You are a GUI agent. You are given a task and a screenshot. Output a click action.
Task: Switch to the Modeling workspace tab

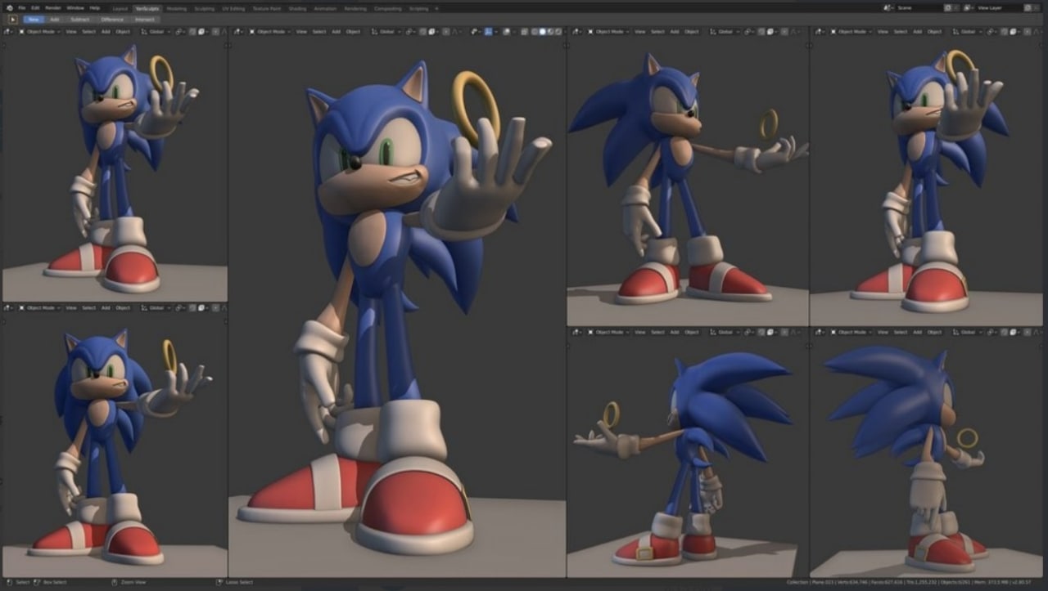click(x=177, y=8)
